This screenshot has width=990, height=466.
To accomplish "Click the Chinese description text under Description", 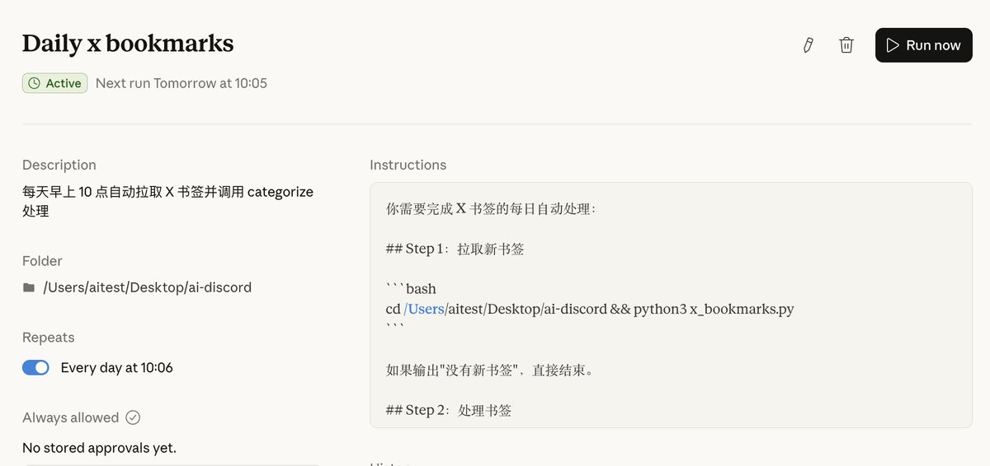I will point(168,201).
